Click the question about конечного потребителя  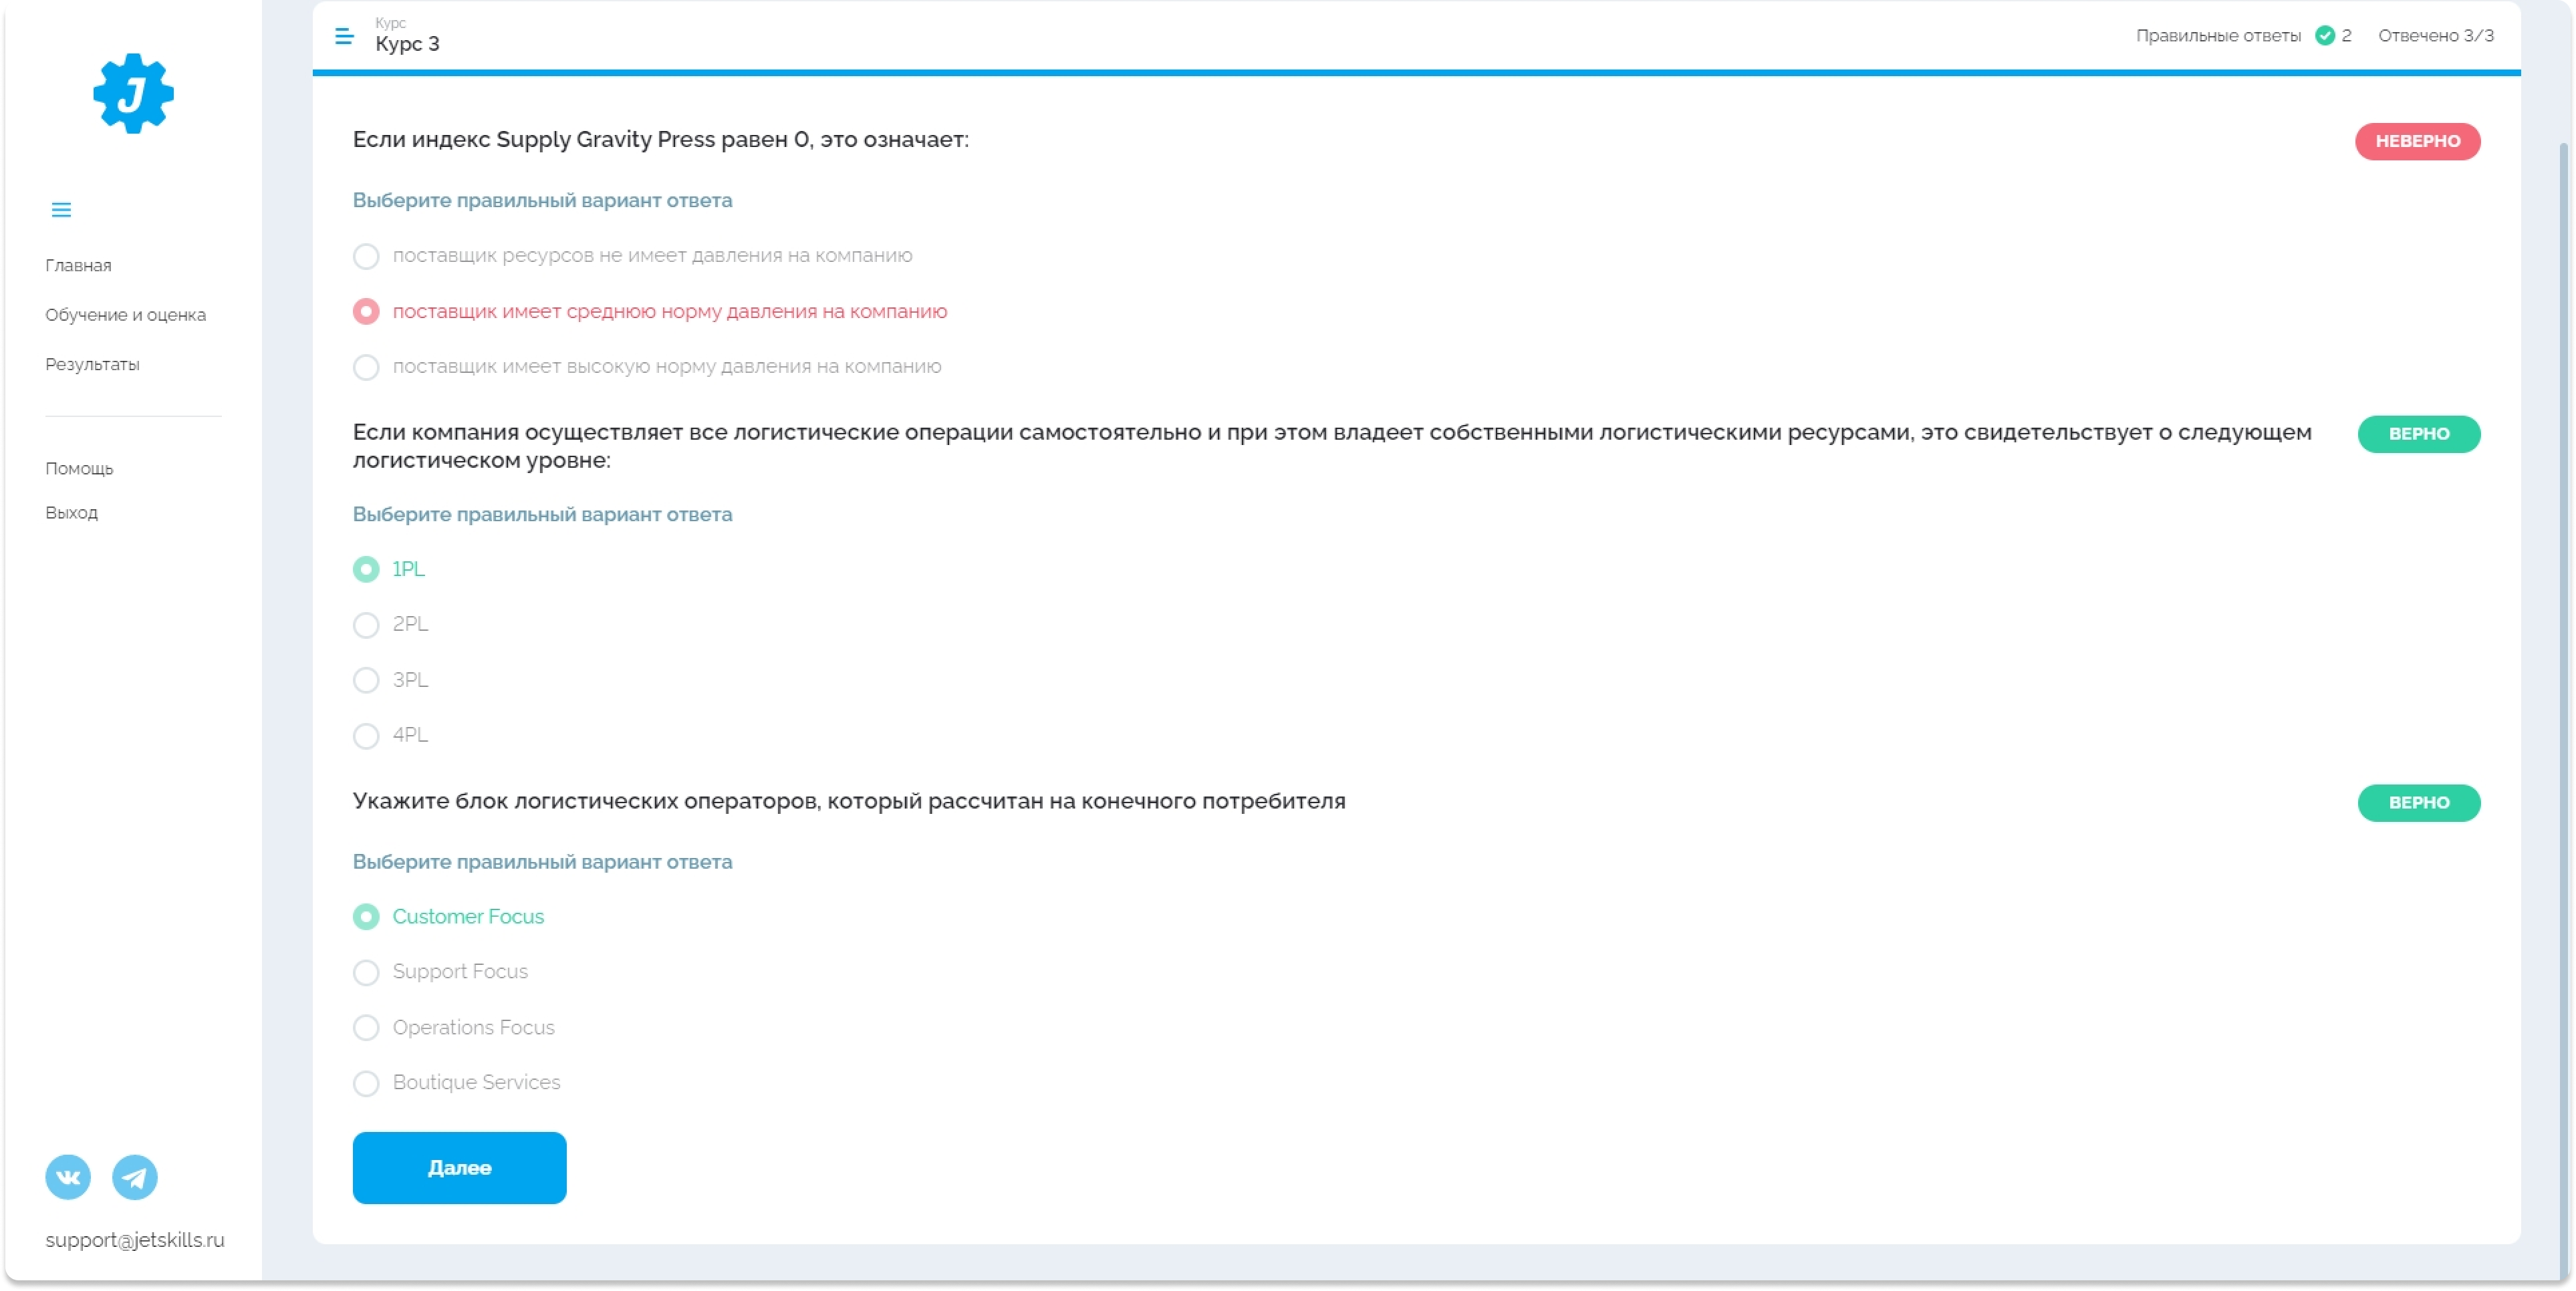(849, 801)
